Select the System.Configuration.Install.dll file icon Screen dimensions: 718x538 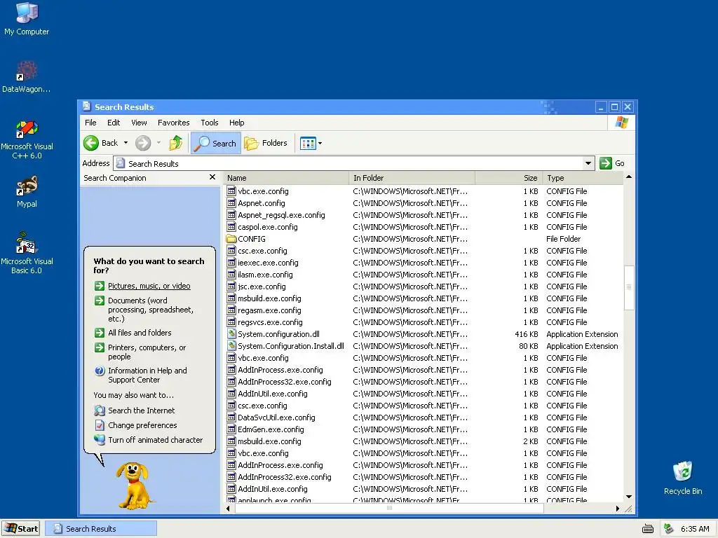[x=231, y=346]
